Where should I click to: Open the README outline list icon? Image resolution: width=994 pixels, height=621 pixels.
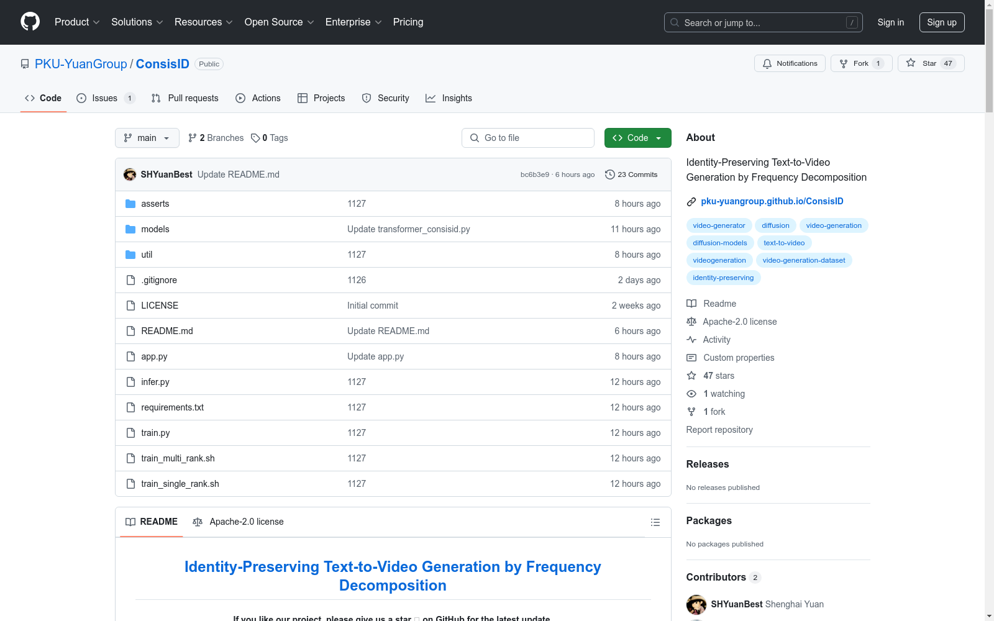[655, 522]
